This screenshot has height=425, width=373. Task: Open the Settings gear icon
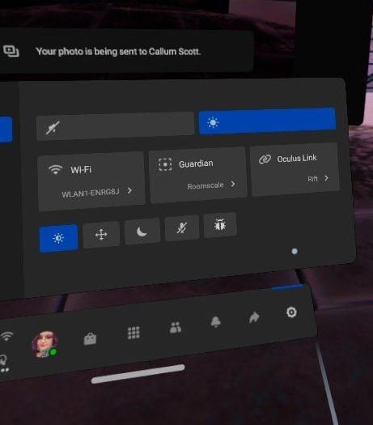tap(291, 312)
